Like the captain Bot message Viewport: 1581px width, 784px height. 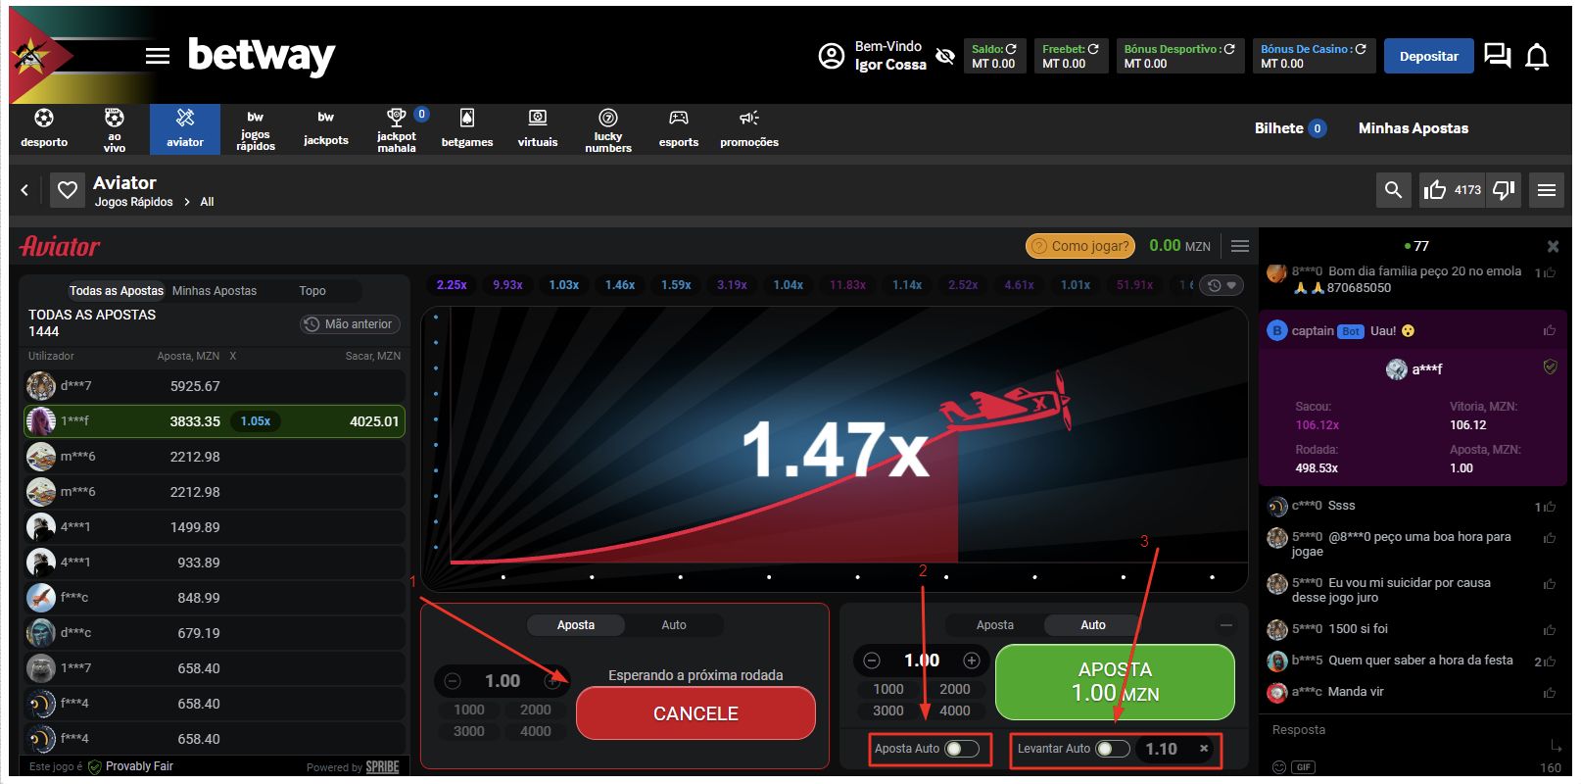pyautogui.click(x=1549, y=331)
